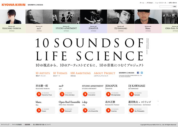Open the 10 Themes menu item
178x127 pixels.
pyautogui.click(x=60, y=74)
